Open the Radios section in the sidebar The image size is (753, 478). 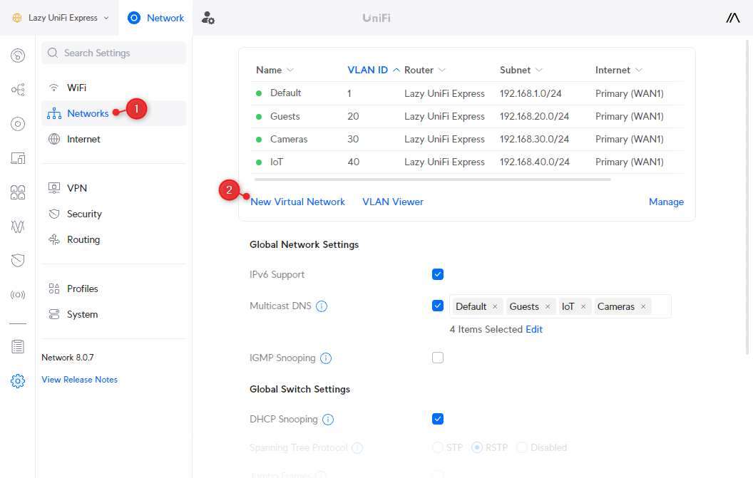(18, 294)
